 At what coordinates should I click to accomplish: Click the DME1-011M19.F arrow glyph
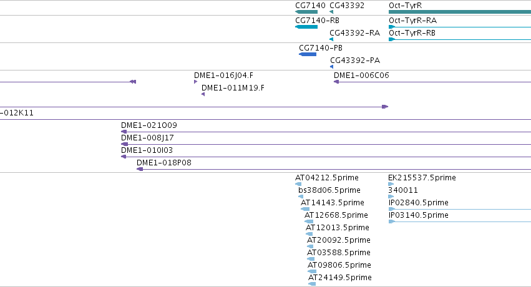click(203, 94)
